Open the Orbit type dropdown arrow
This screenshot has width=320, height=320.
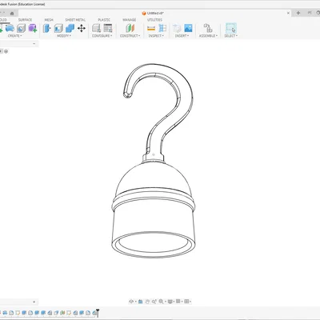(x=136, y=302)
